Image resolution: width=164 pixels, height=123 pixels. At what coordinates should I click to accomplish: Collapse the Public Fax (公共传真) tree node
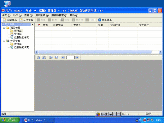tap(4, 41)
